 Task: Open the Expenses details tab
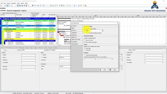pyautogui.click(x=50, y=48)
